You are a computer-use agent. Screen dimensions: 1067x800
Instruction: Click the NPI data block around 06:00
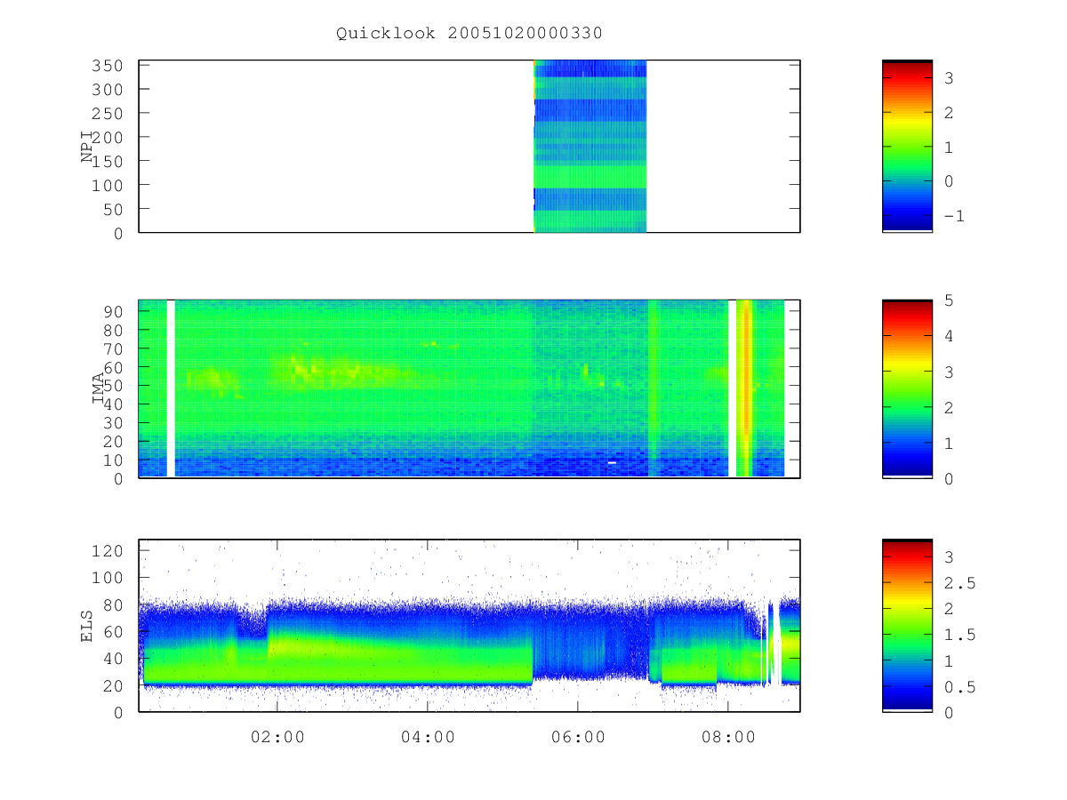click(590, 146)
